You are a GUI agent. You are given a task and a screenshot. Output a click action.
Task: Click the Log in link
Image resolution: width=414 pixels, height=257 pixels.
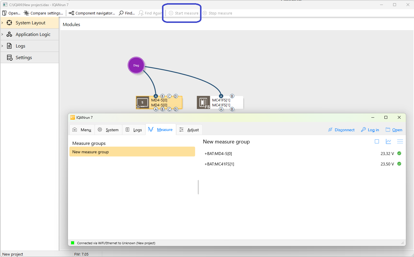point(370,130)
